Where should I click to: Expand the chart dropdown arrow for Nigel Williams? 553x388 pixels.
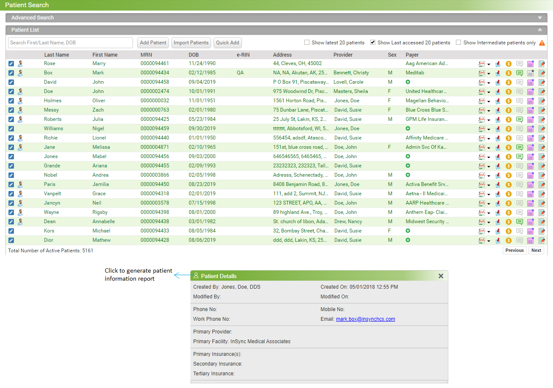489,128
